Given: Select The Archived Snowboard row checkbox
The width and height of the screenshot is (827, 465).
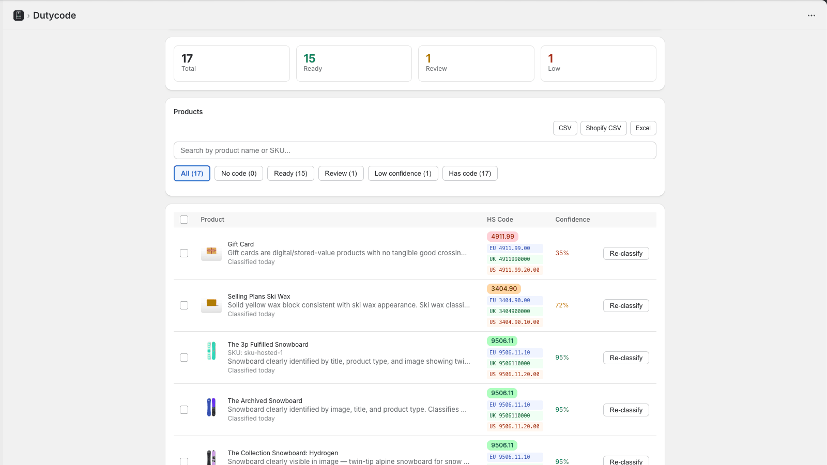Looking at the screenshot, I should click(x=184, y=410).
